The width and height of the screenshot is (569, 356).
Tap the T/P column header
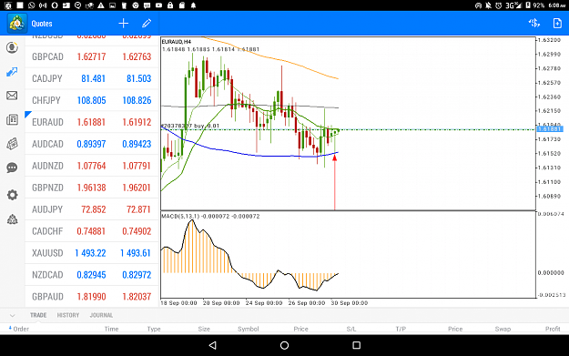pos(401,329)
